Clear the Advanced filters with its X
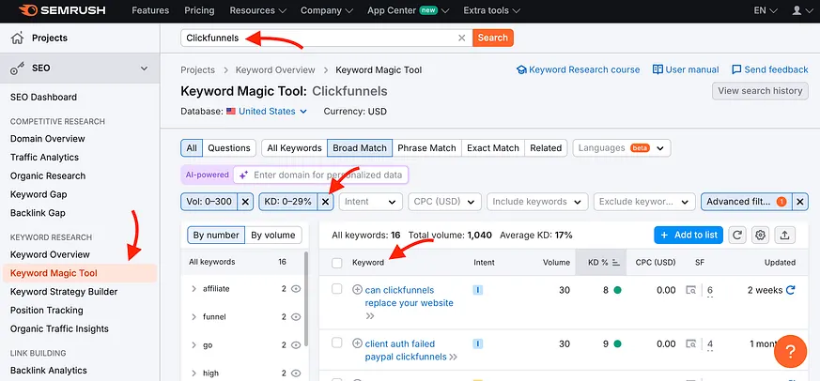820x381 pixels. click(x=799, y=202)
